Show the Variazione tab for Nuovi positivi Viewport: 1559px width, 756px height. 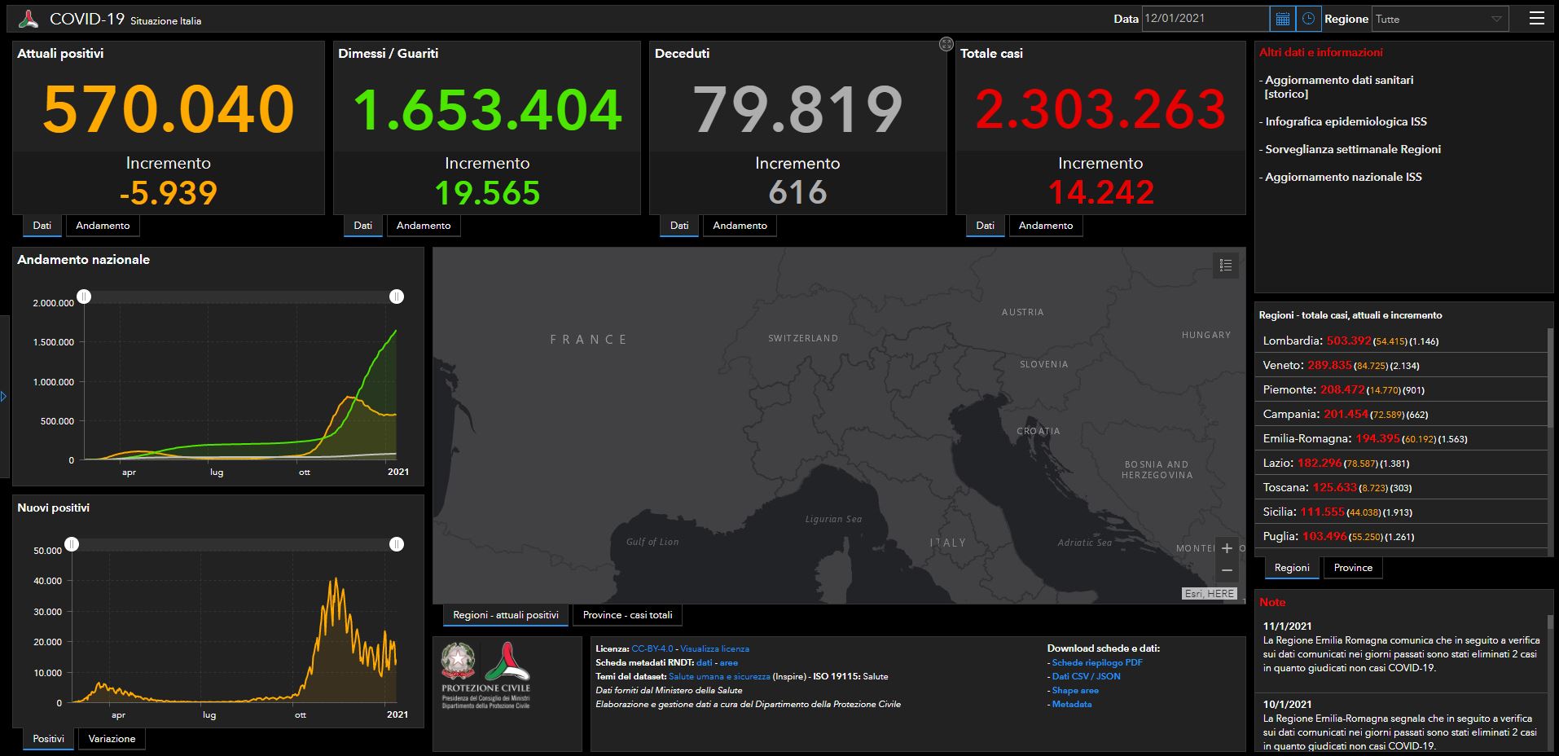(112, 739)
